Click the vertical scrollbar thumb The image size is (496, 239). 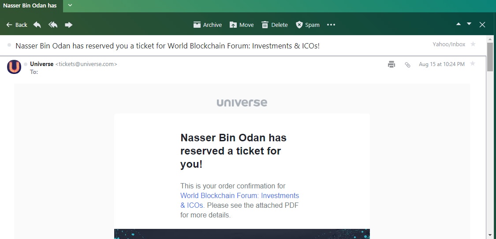tap(490, 57)
